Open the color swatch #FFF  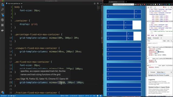pyautogui.click(x=154, y=53)
